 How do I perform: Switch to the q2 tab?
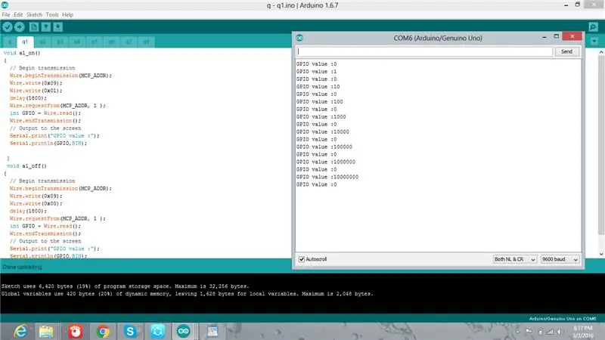(x=42, y=42)
